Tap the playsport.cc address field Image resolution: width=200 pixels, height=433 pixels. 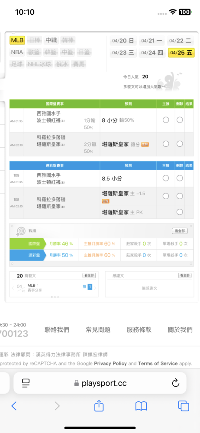(100, 383)
